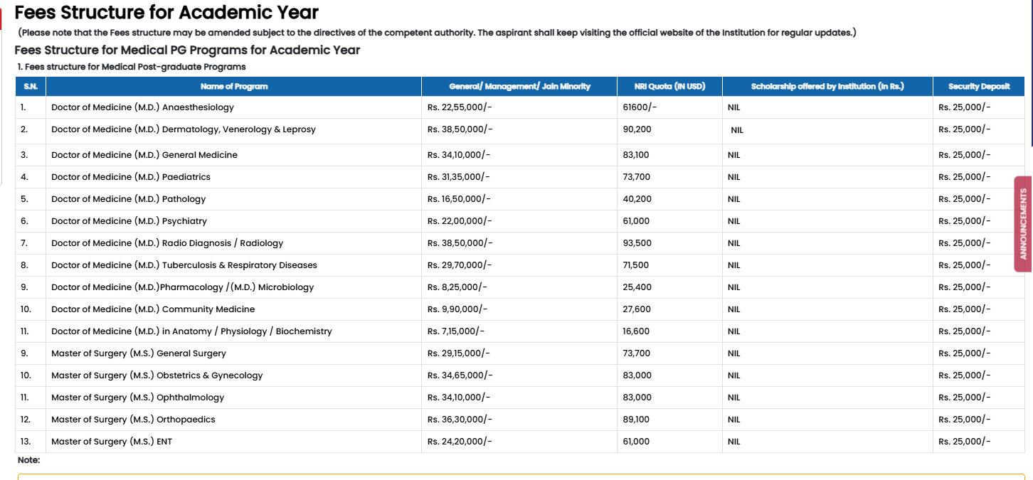Click the Fees Structure for Academic Year heading
The width and height of the screenshot is (1033, 480).
[166, 12]
